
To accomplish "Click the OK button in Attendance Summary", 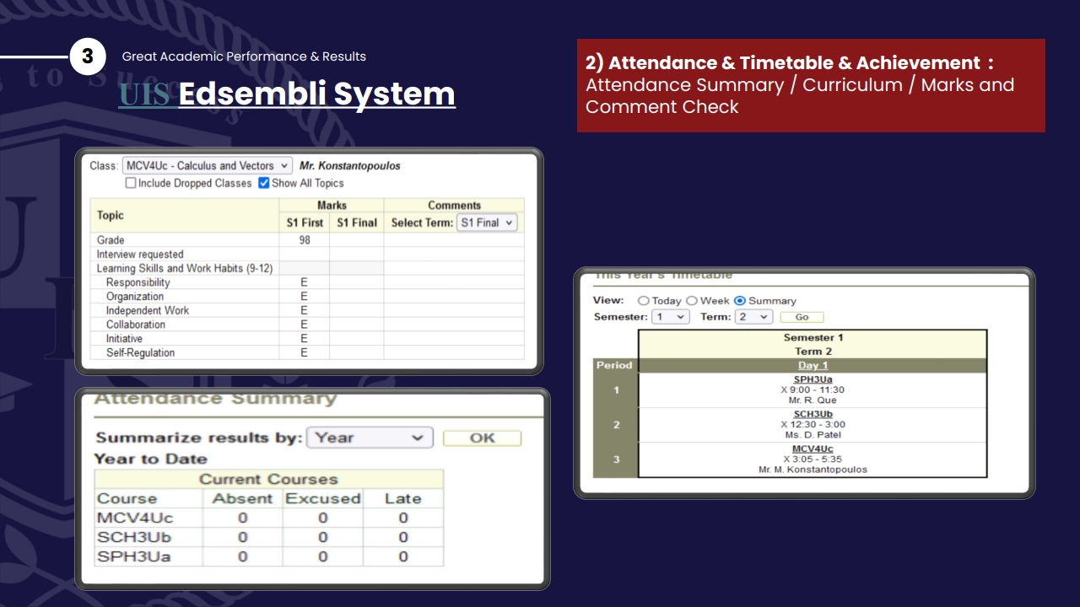I will (x=482, y=438).
